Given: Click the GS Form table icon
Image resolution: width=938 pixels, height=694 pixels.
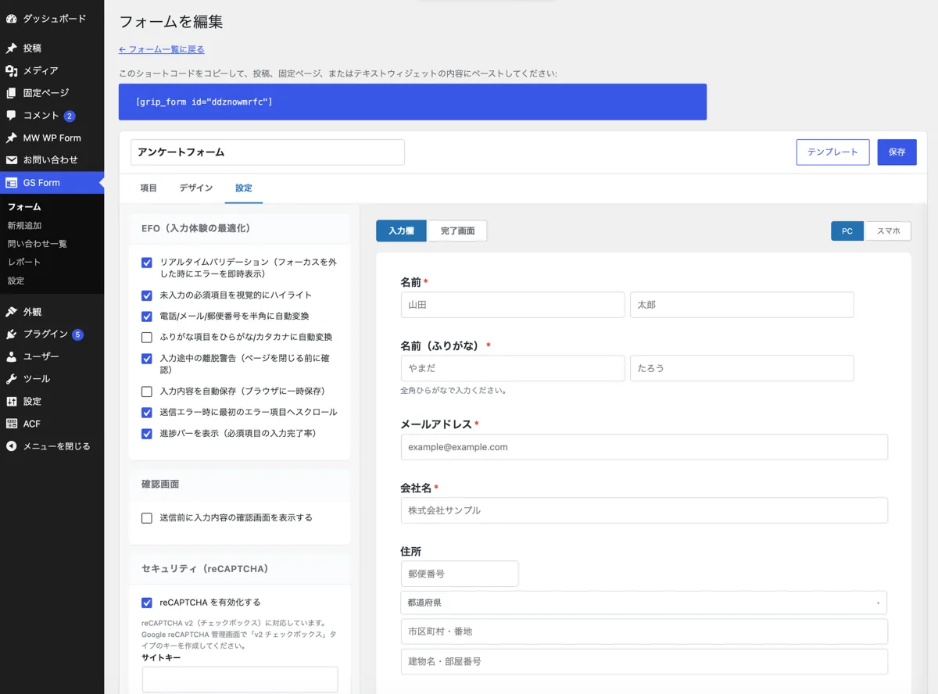Looking at the screenshot, I should pyautogui.click(x=11, y=182).
